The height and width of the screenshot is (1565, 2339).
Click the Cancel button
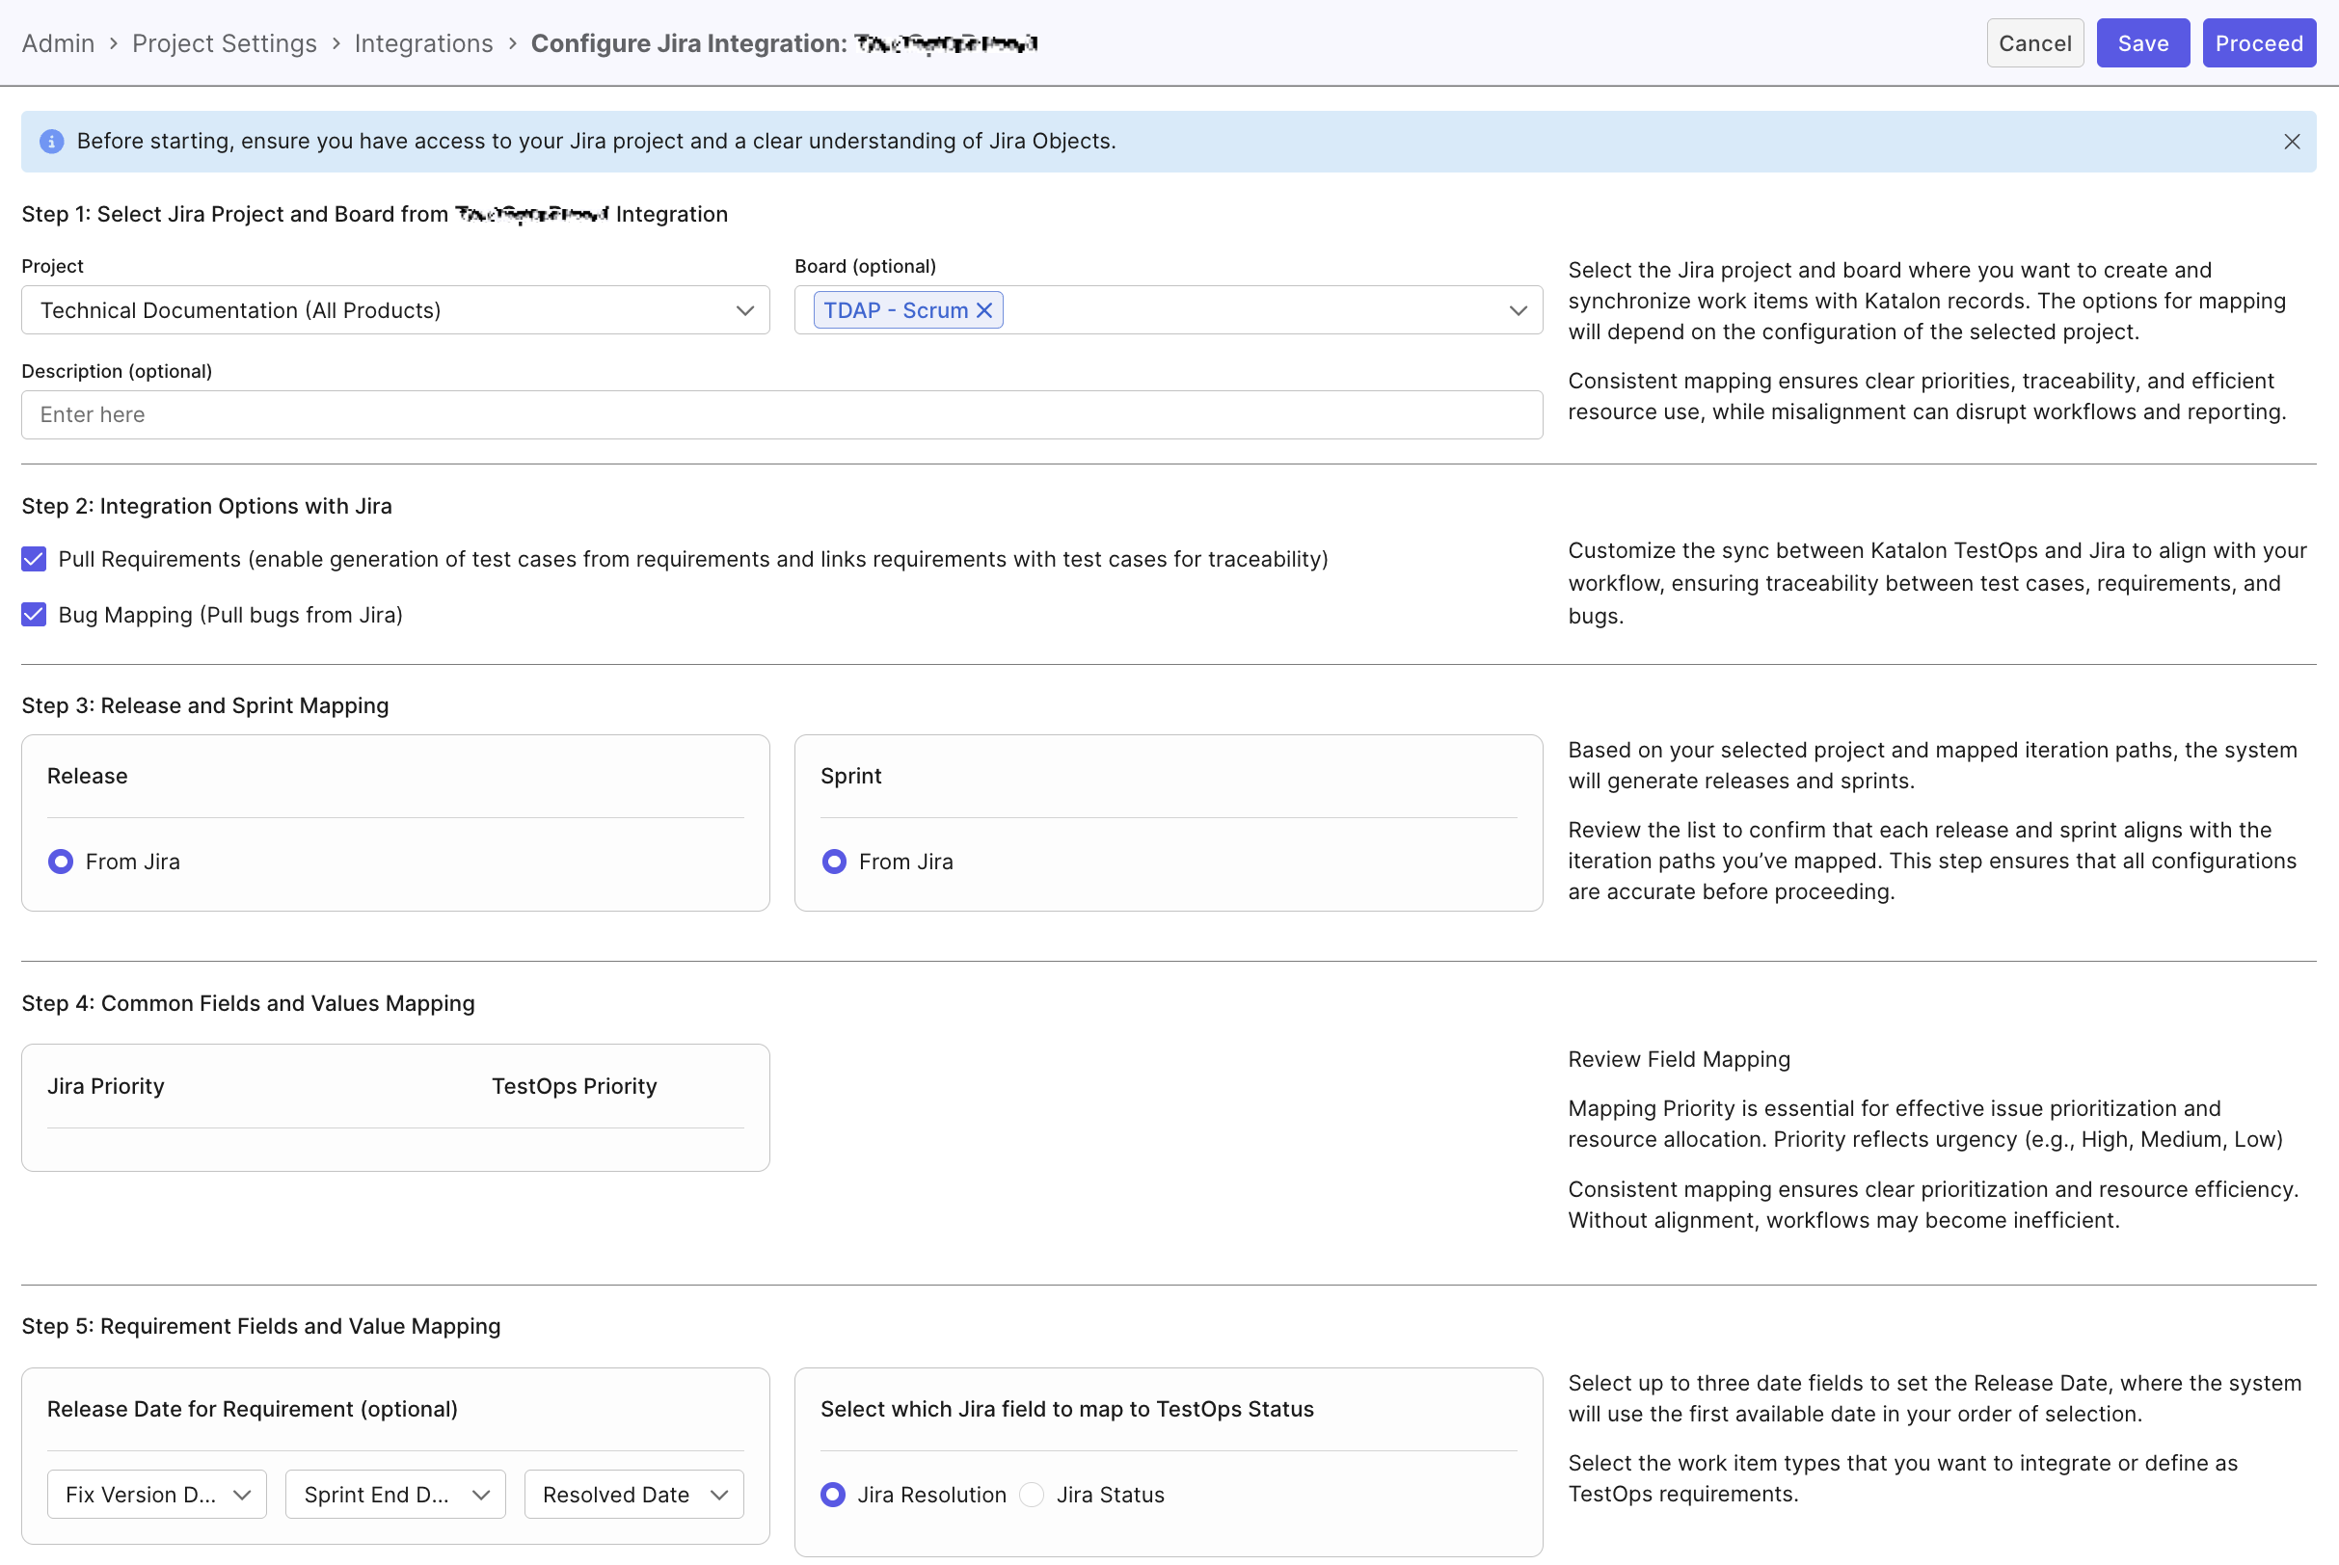point(2034,43)
